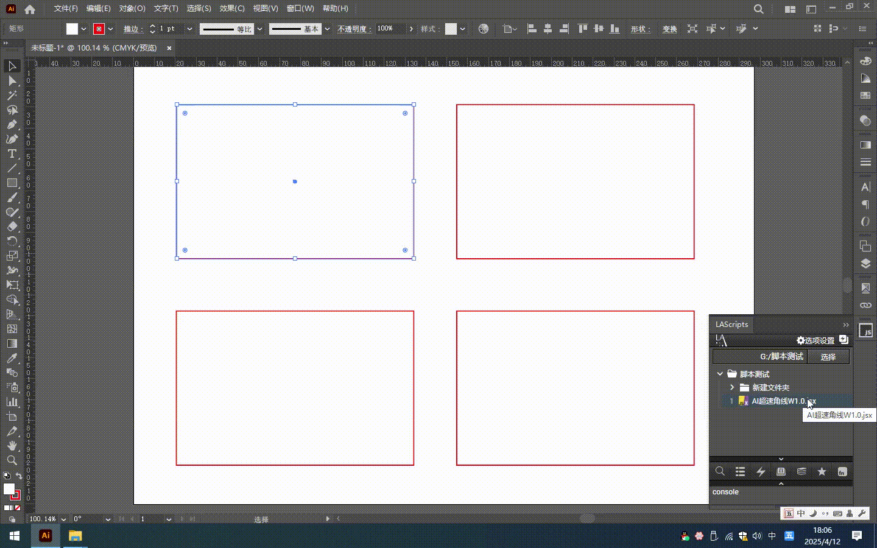Select the Type tool
This screenshot has height=548, width=877.
click(12, 154)
